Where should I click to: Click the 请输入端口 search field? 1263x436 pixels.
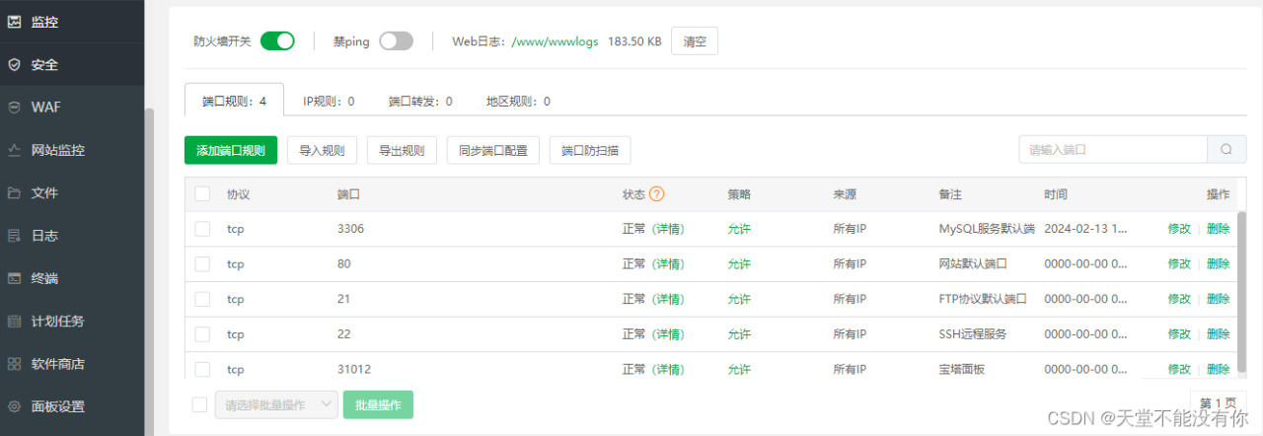point(1113,150)
